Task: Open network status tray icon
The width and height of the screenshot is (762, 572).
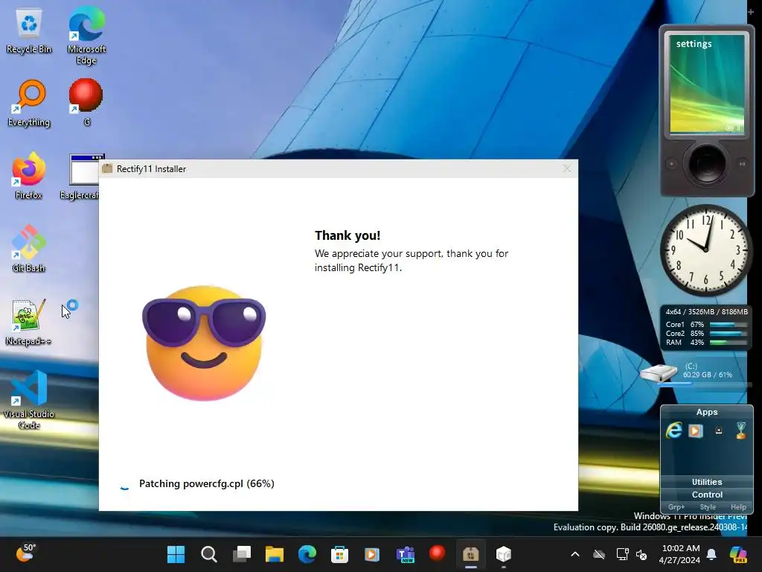Action: coord(622,554)
